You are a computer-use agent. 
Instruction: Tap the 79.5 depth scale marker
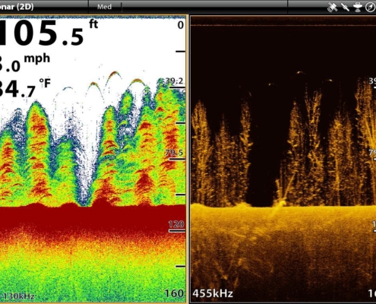point(174,153)
